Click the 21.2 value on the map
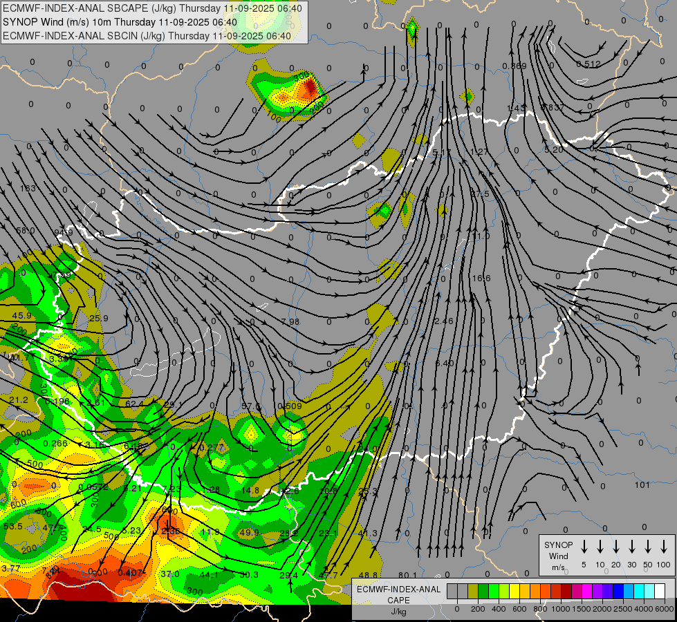 click(x=19, y=400)
